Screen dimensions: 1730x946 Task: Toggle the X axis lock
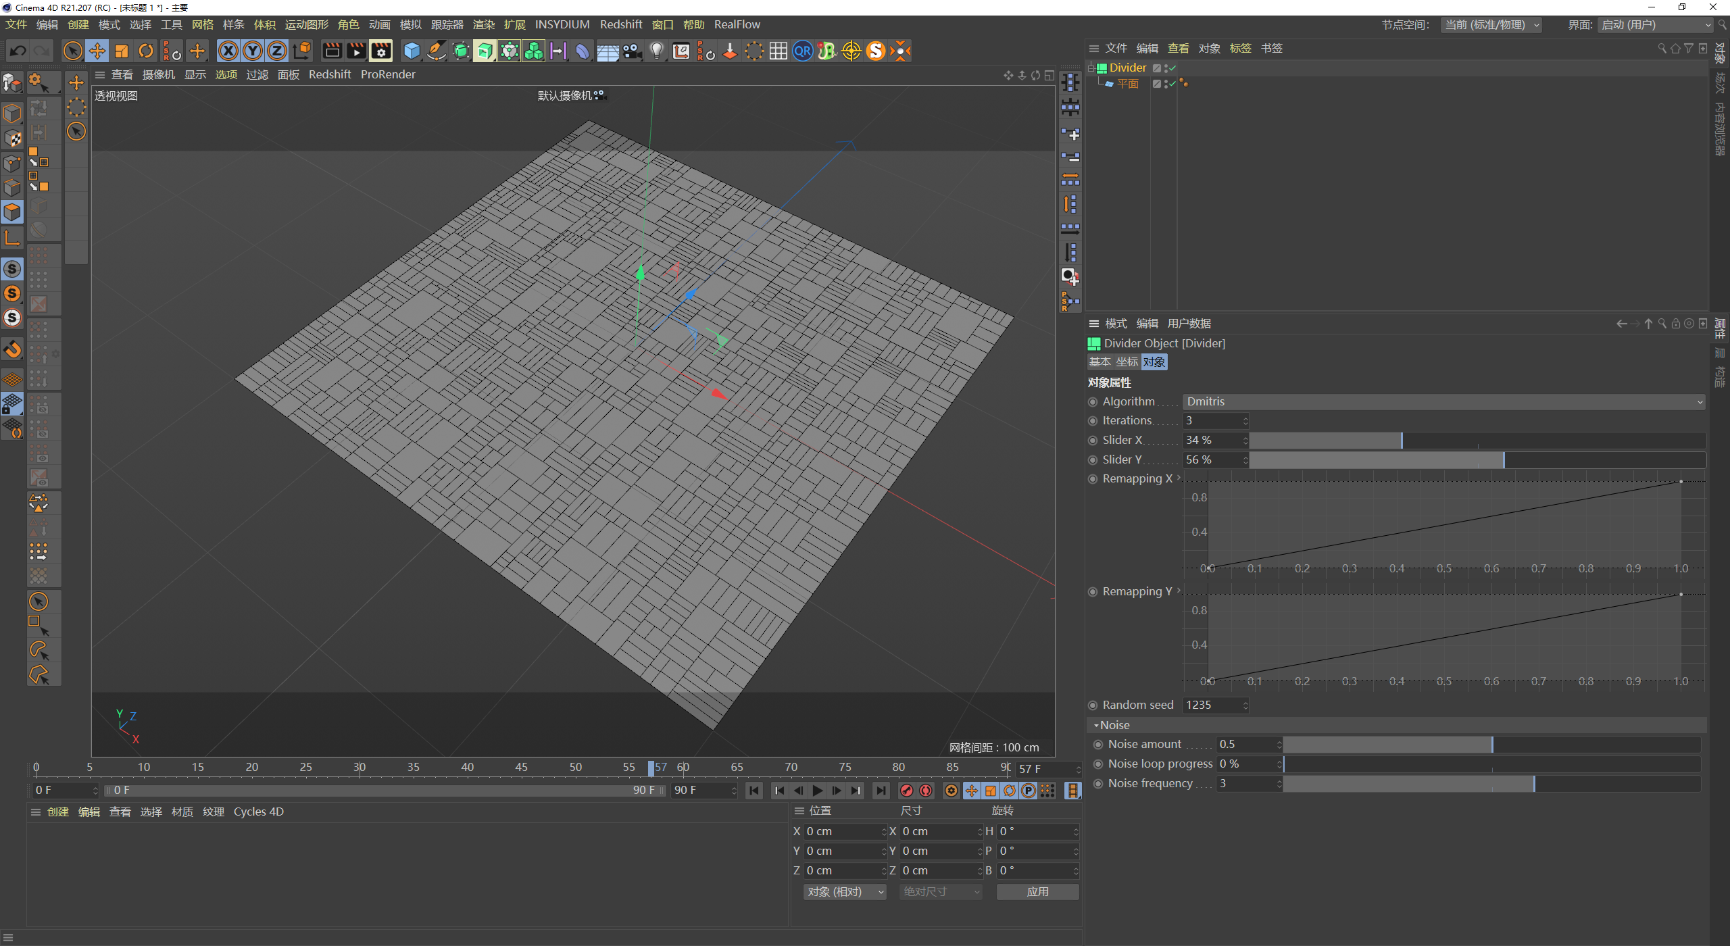point(228,51)
